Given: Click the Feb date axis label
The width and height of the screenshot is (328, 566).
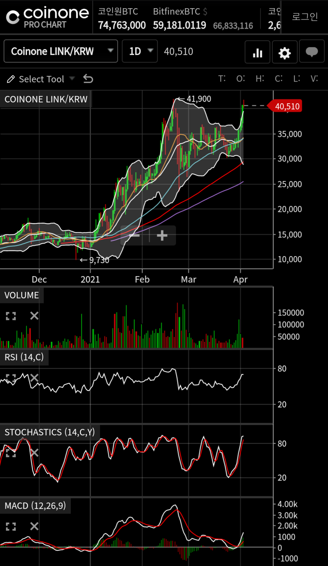Looking at the screenshot, I should (x=142, y=280).
